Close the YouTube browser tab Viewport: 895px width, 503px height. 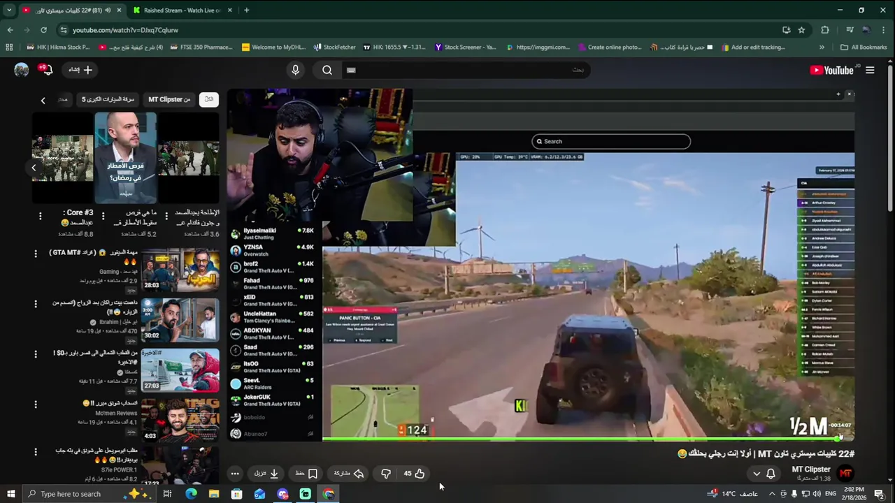pyautogui.click(x=119, y=10)
